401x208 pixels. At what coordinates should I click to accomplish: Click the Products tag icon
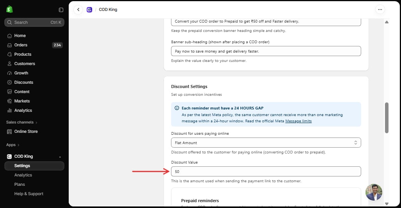click(9, 55)
